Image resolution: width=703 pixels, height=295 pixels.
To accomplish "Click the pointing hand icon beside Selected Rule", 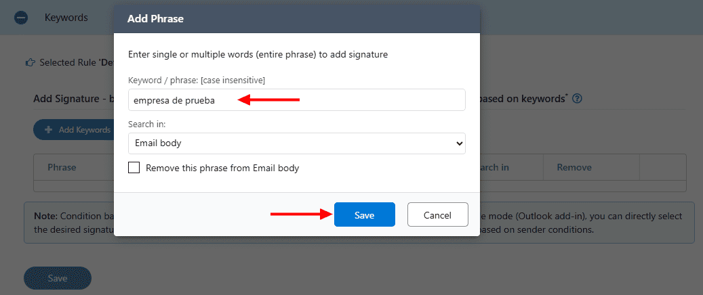I will (30, 62).
